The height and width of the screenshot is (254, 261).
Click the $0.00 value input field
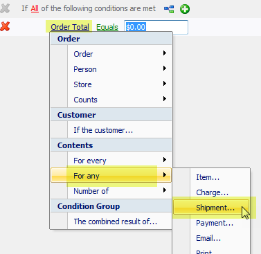(156, 27)
